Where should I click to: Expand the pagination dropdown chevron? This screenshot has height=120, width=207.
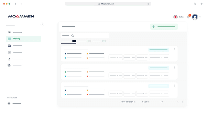[162, 102]
